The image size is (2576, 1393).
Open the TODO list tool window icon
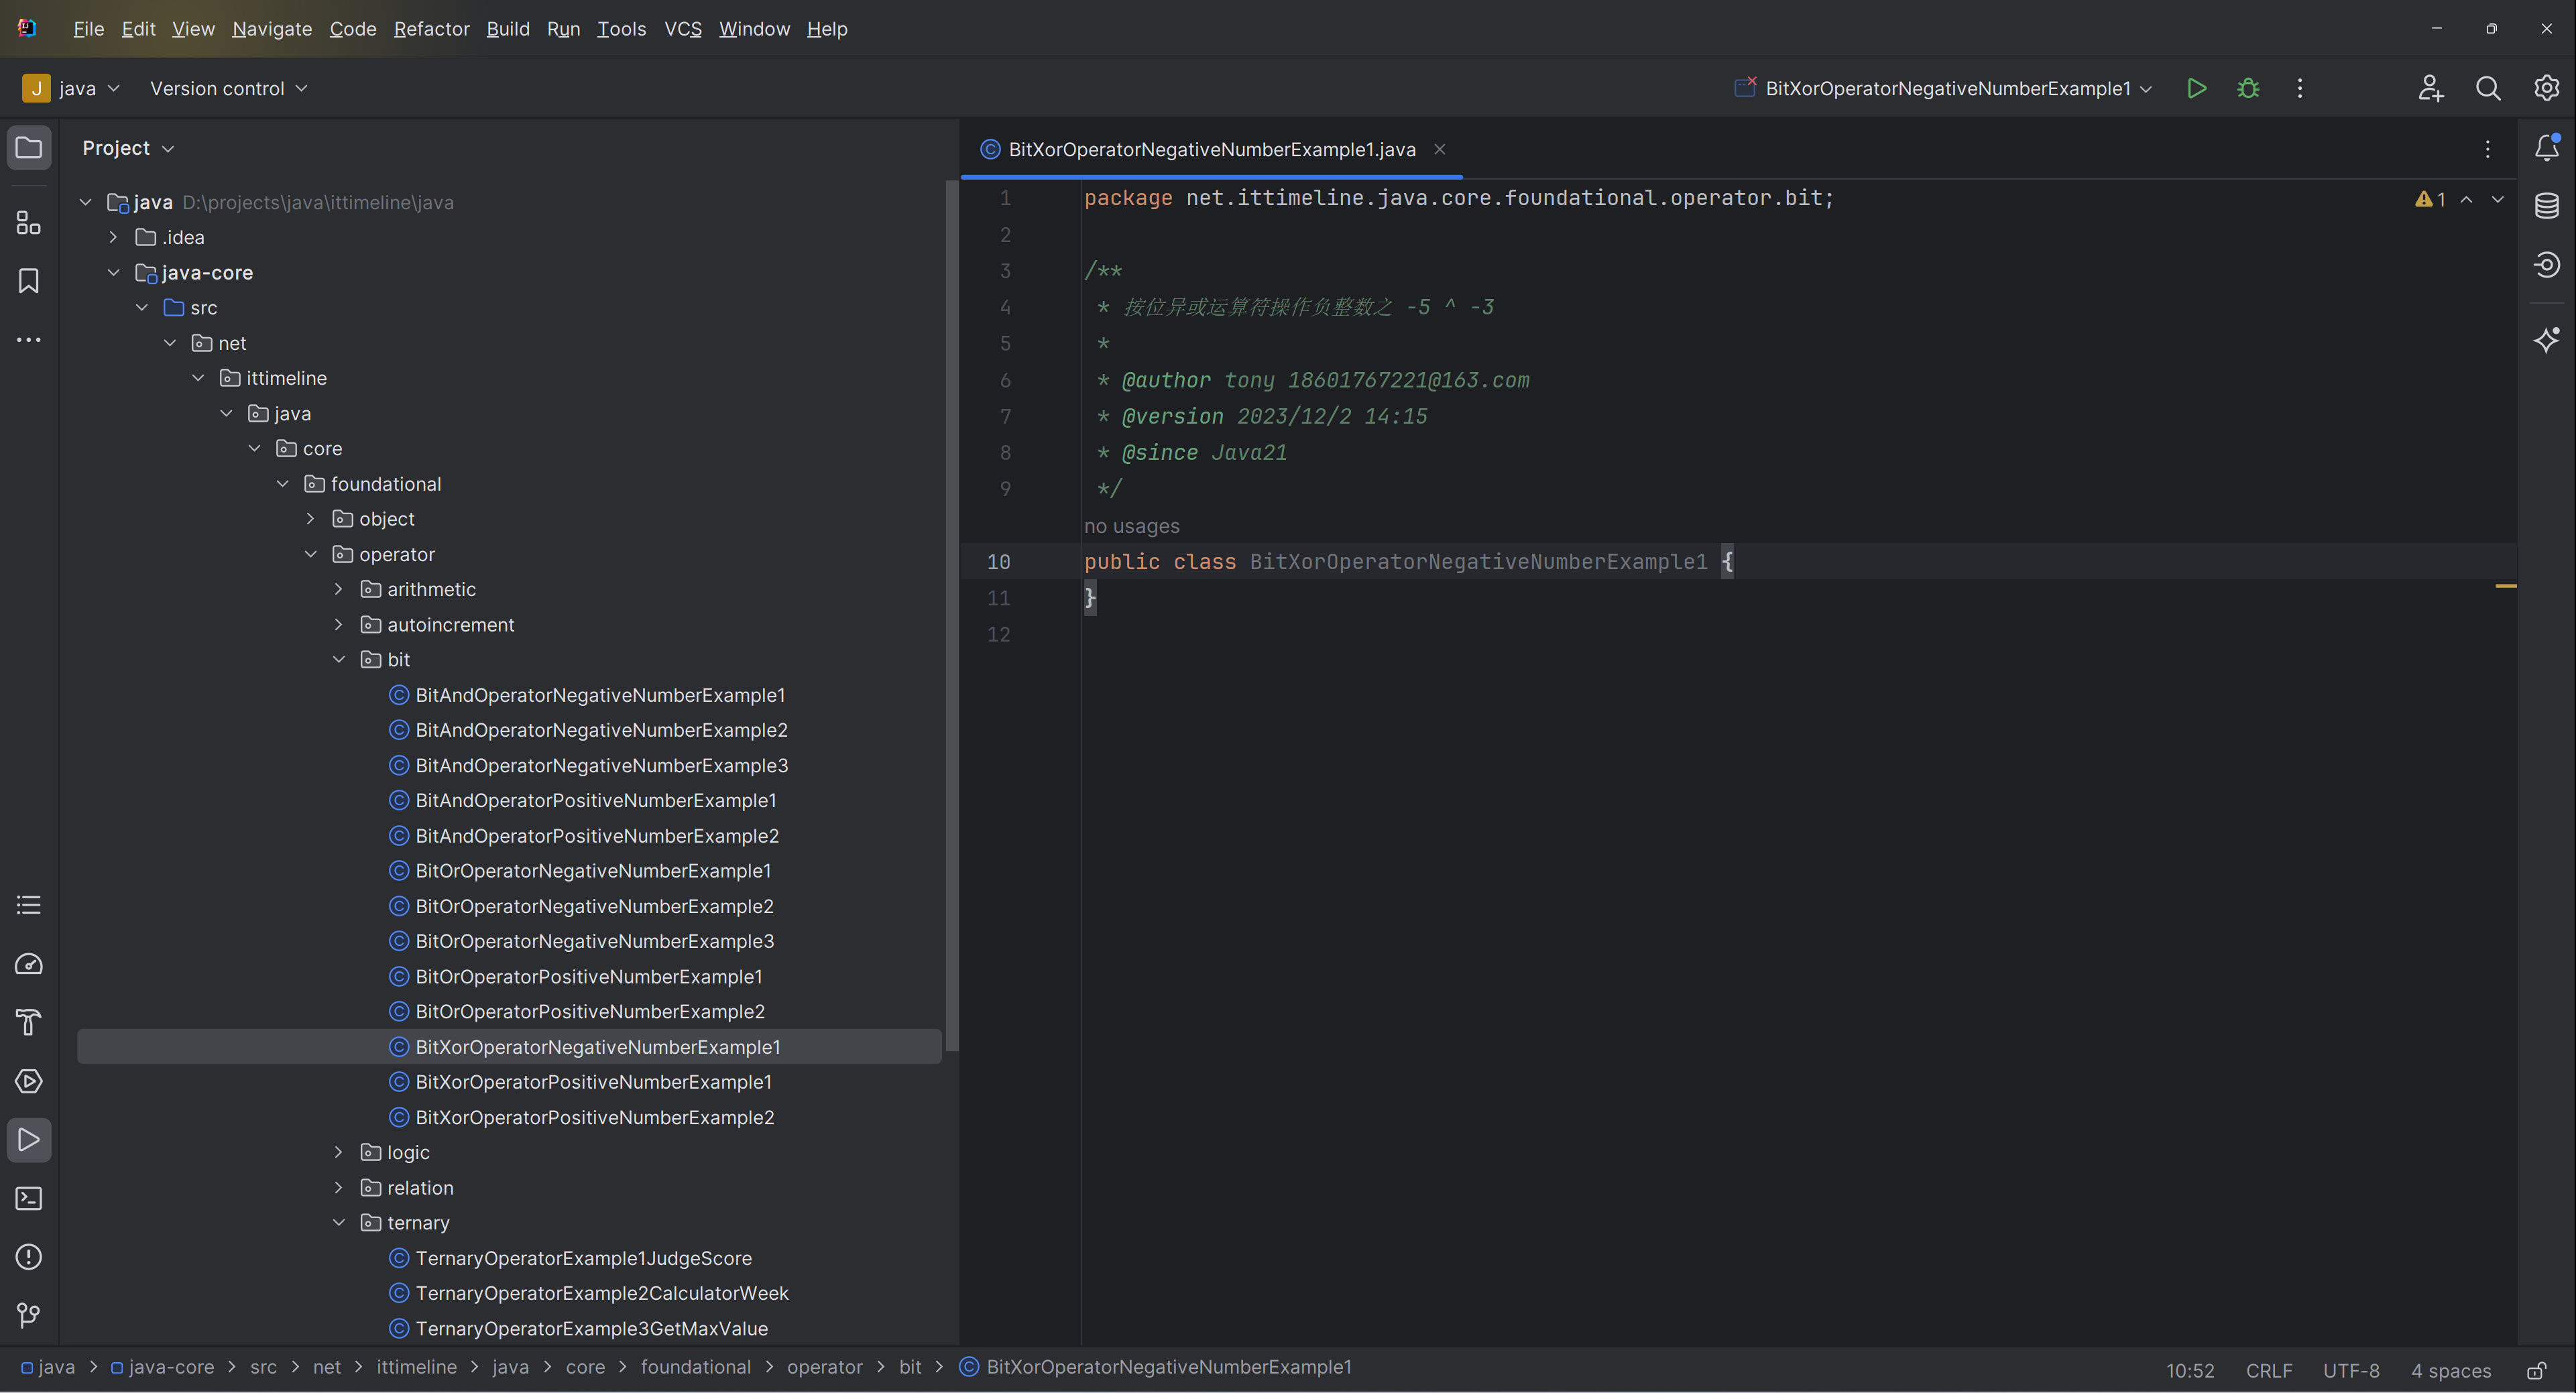(x=29, y=905)
